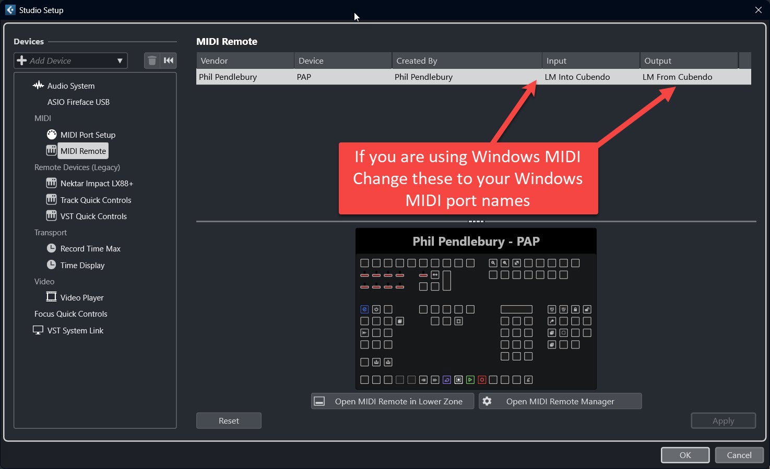The width and height of the screenshot is (770, 469).
Task: Click the Reset button
Action: pyautogui.click(x=229, y=420)
